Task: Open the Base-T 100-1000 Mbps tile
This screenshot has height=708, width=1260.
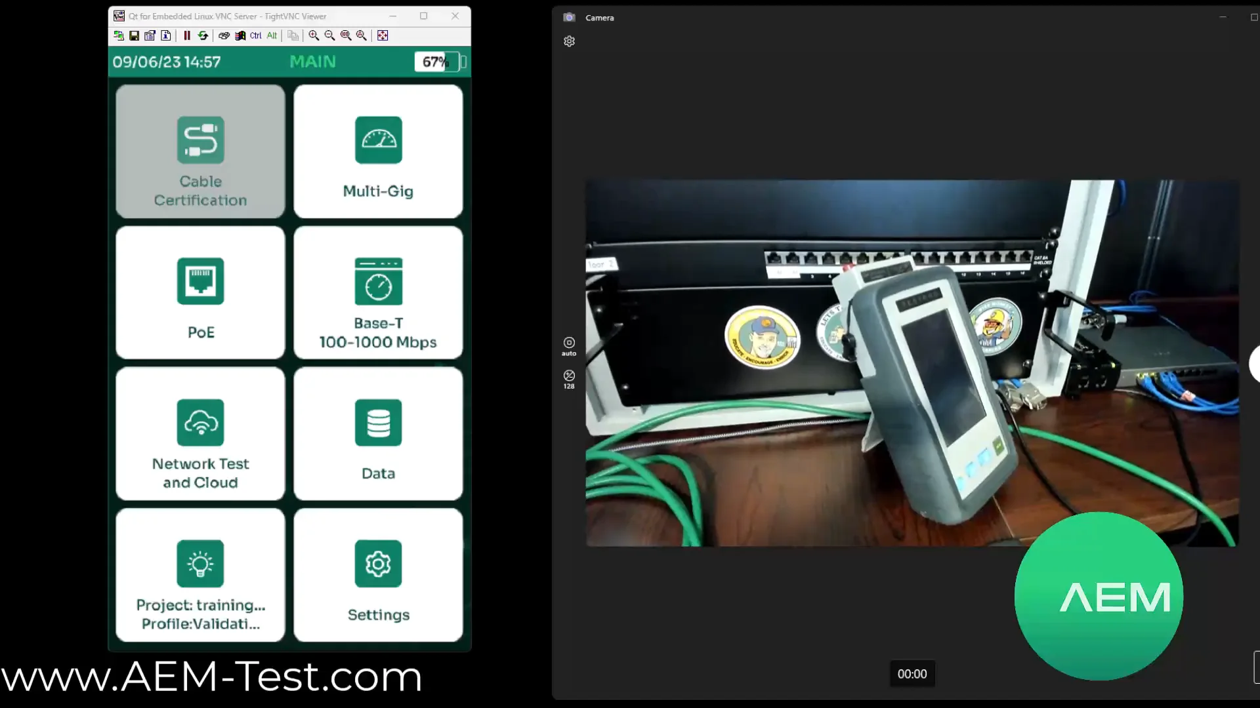Action: (x=378, y=292)
